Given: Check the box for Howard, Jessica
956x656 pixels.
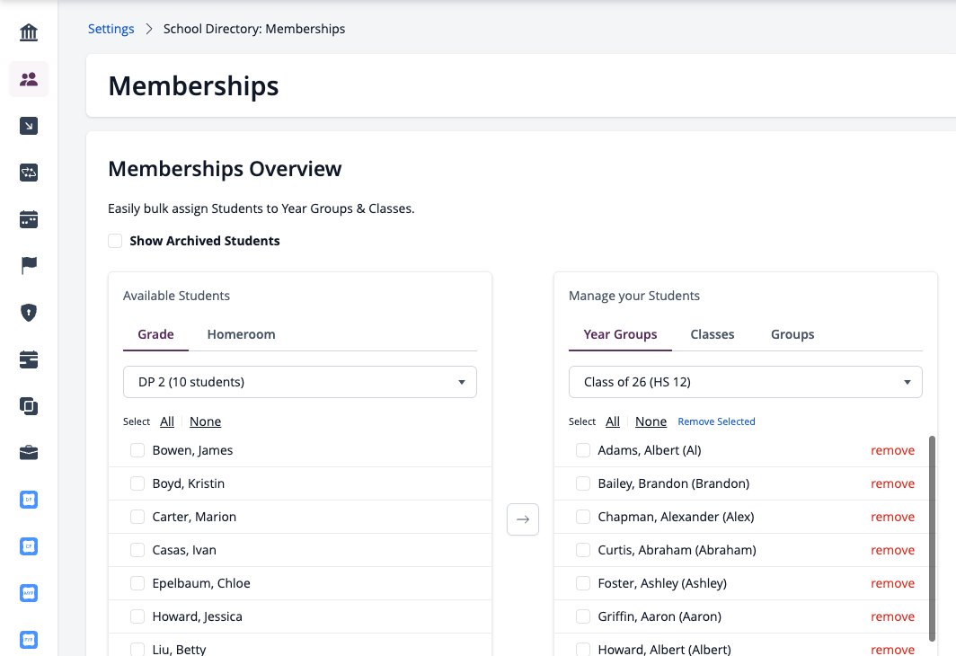Looking at the screenshot, I should 137,616.
